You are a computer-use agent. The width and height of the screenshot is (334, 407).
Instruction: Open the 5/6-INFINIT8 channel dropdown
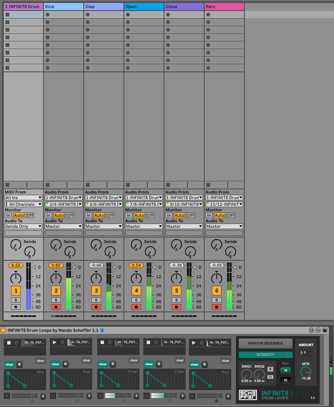[104, 204]
